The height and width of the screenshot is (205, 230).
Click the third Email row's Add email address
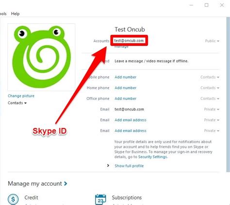131,131
